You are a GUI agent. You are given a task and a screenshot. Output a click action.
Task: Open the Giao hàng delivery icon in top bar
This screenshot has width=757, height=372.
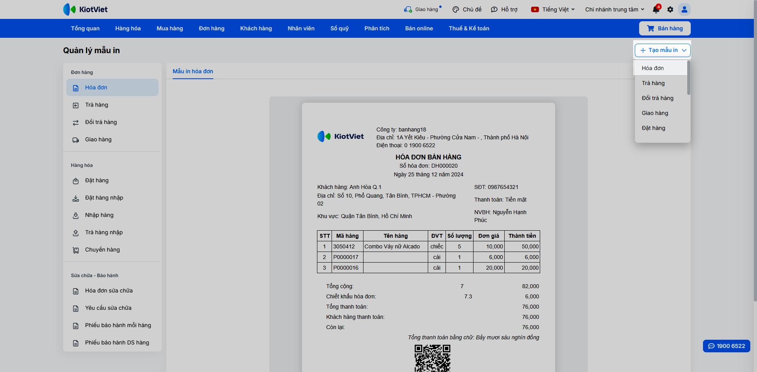(408, 9)
